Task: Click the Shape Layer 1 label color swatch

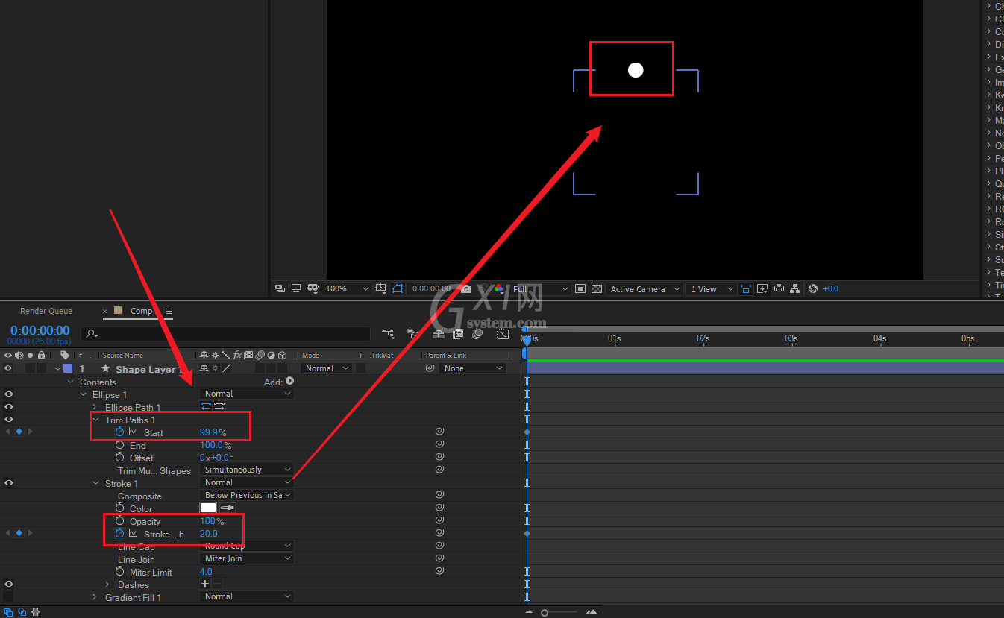Action: [68, 368]
